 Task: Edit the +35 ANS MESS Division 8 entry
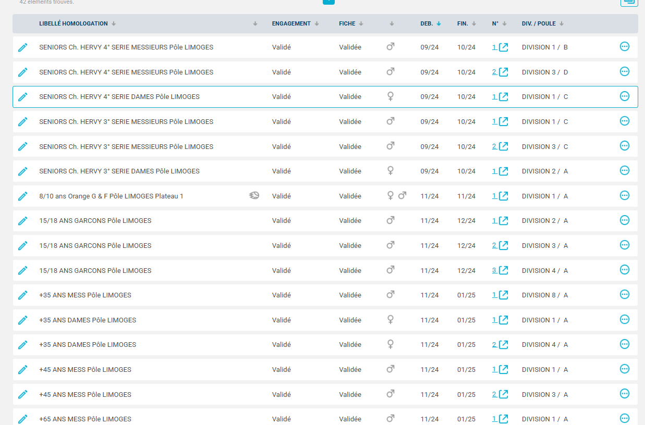coord(22,295)
